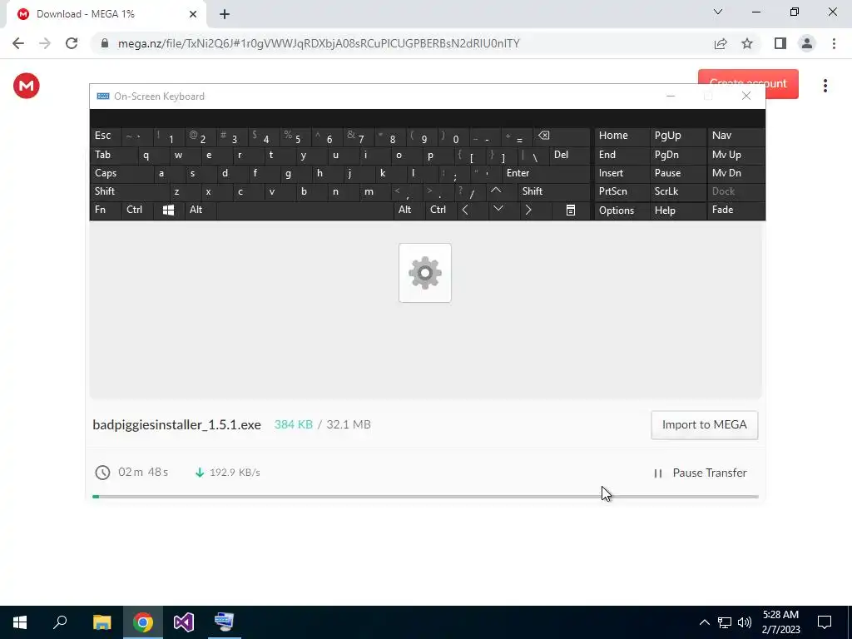The image size is (852, 639).
Task: Open volume control in tray
Action: point(745,622)
